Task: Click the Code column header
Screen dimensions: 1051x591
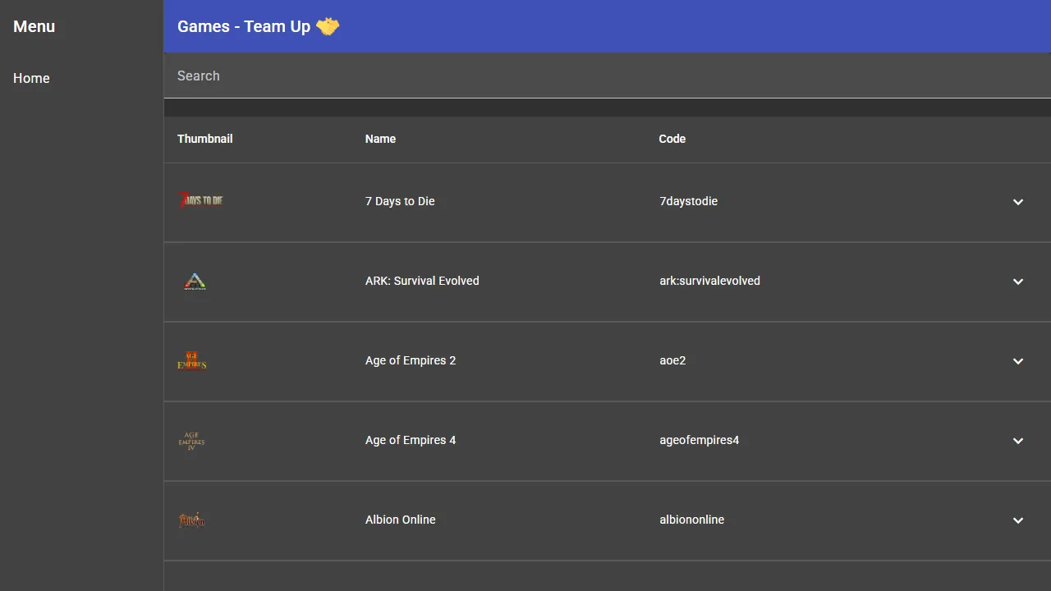Action: pos(672,139)
